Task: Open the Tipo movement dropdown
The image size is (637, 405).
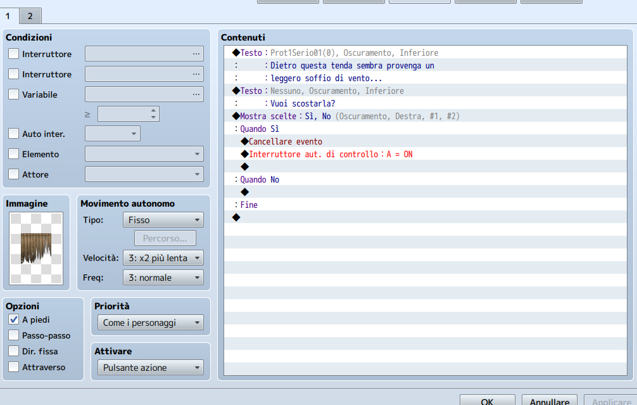Action: [x=162, y=220]
